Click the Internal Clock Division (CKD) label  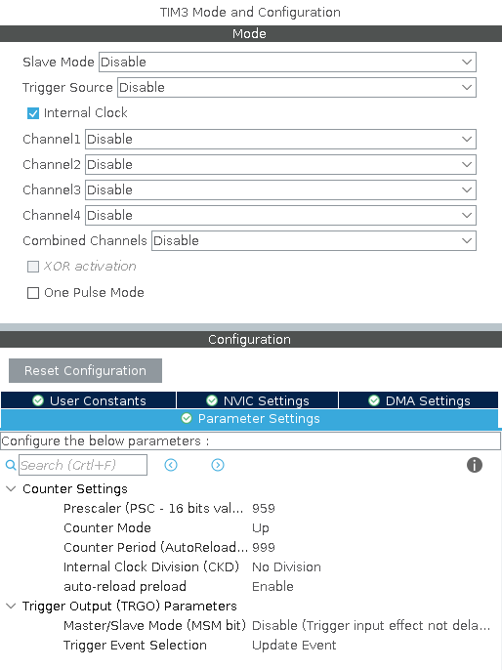pos(151,567)
